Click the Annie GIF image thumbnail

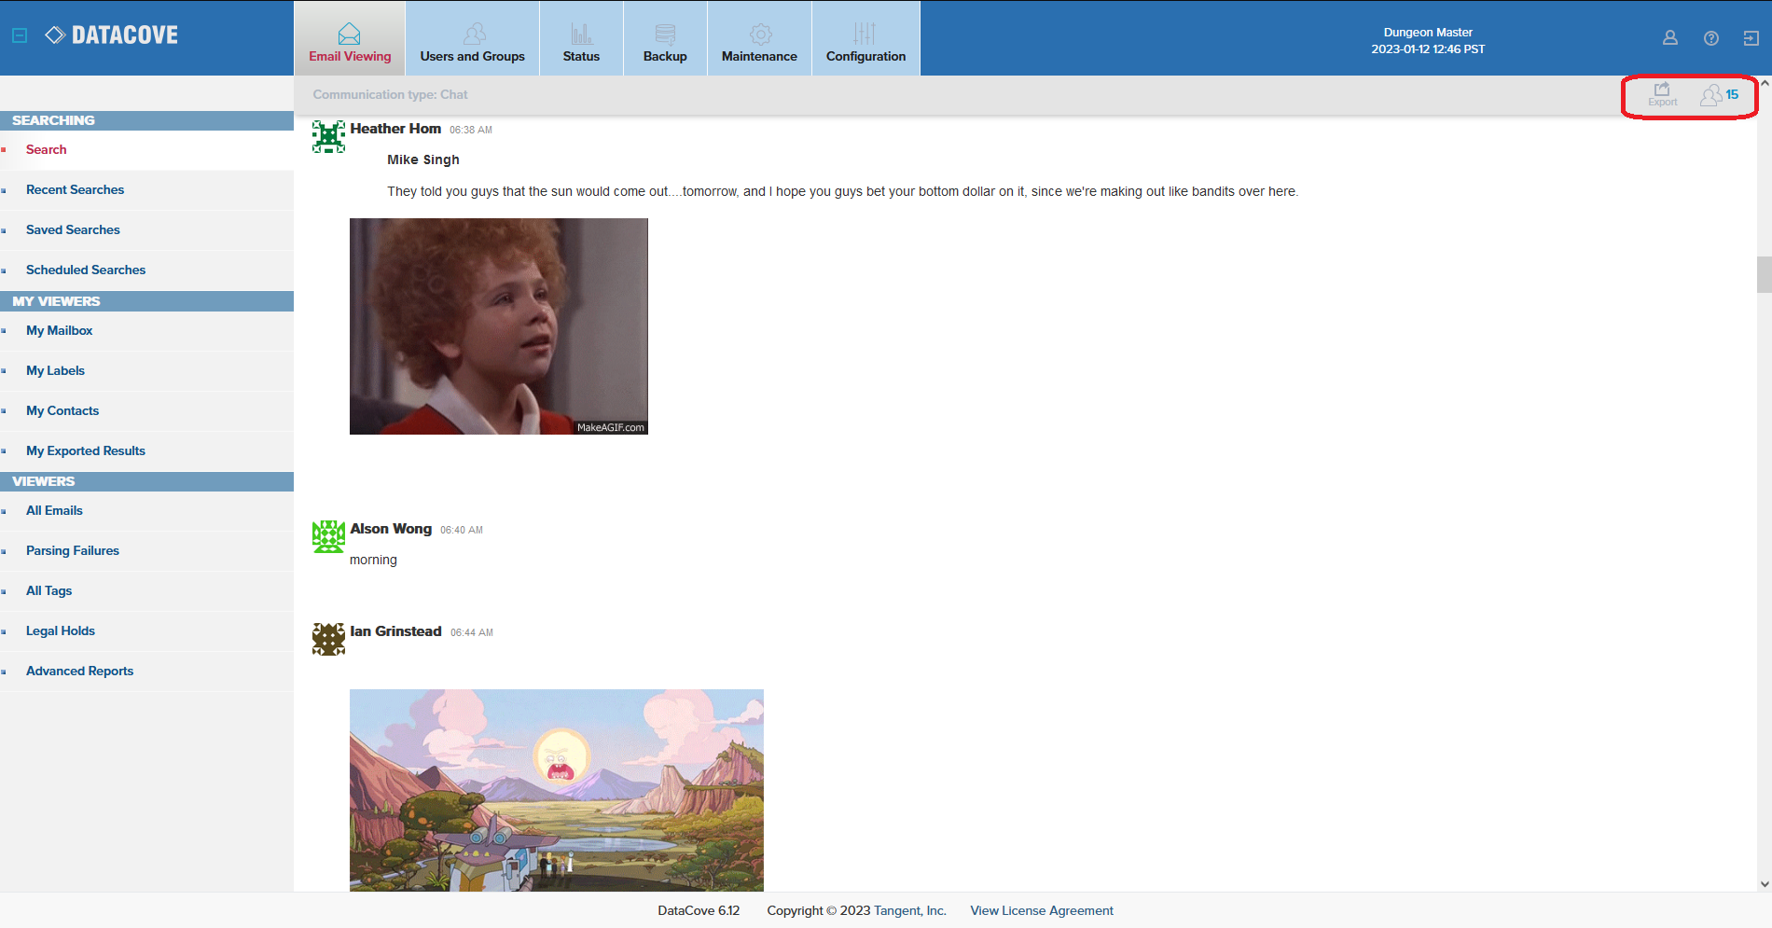(x=498, y=325)
